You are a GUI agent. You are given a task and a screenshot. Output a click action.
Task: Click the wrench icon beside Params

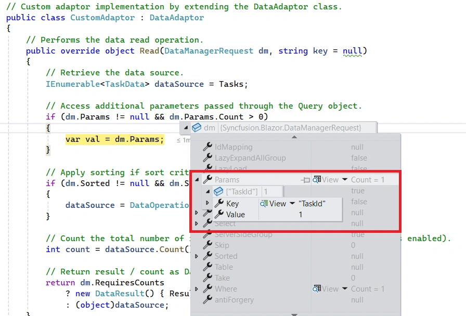[x=208, y=179]
